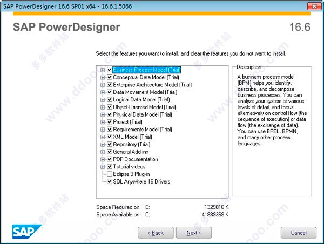Expand General Add-ins node

[x=102, y=152]
